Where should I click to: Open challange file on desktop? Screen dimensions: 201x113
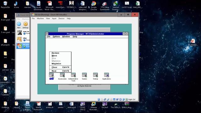click(x=5, y=105)
